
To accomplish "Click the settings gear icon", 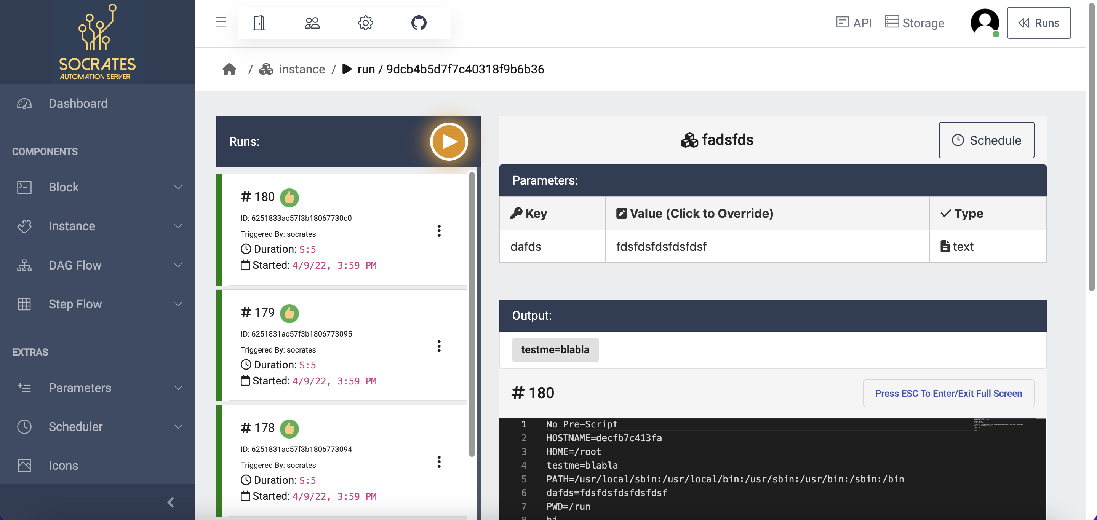I will point(365,22).
